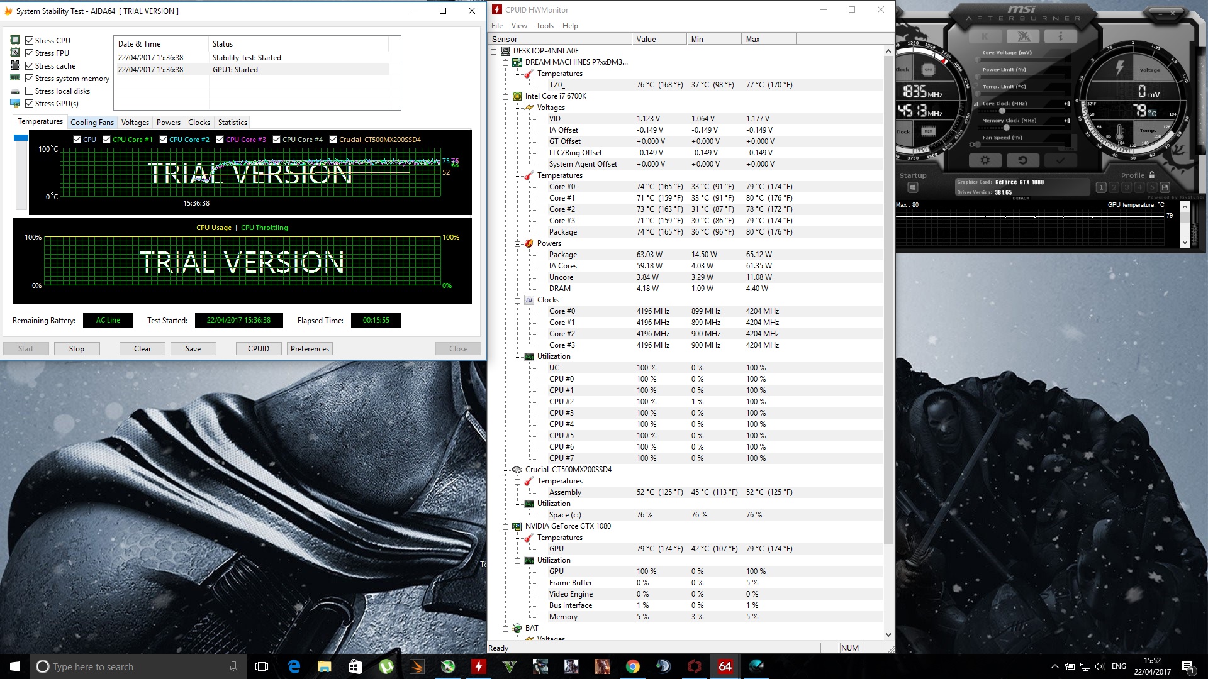The image size is (1208, 679).
Task: Adjust Core Clock (MHz) slider handle
Action: [1002, 111]
